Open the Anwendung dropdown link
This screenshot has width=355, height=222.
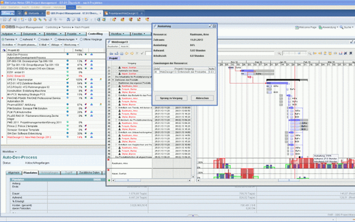coord(328,27)
